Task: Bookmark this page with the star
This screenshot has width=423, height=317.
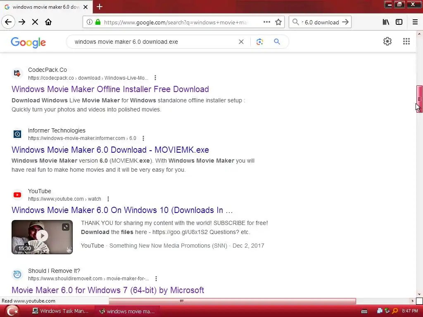Action: [x=278, y=22]
